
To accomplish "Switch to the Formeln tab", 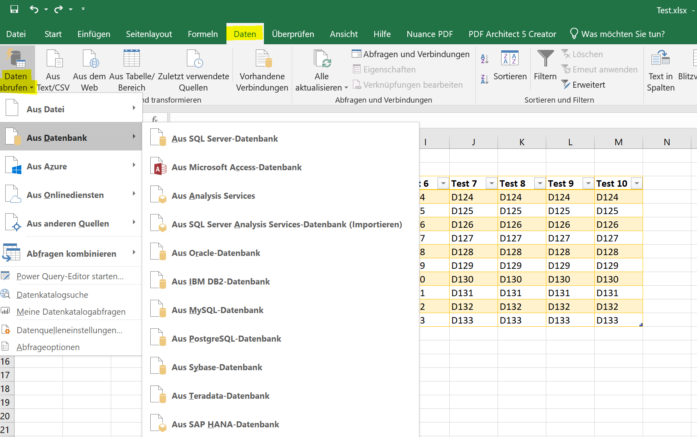I will coord(203,34).
